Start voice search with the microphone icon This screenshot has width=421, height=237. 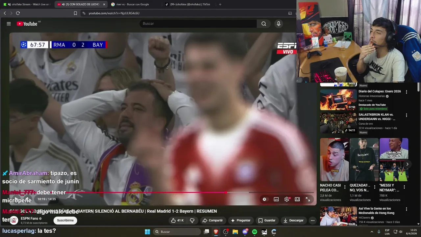tap(279, 24)
